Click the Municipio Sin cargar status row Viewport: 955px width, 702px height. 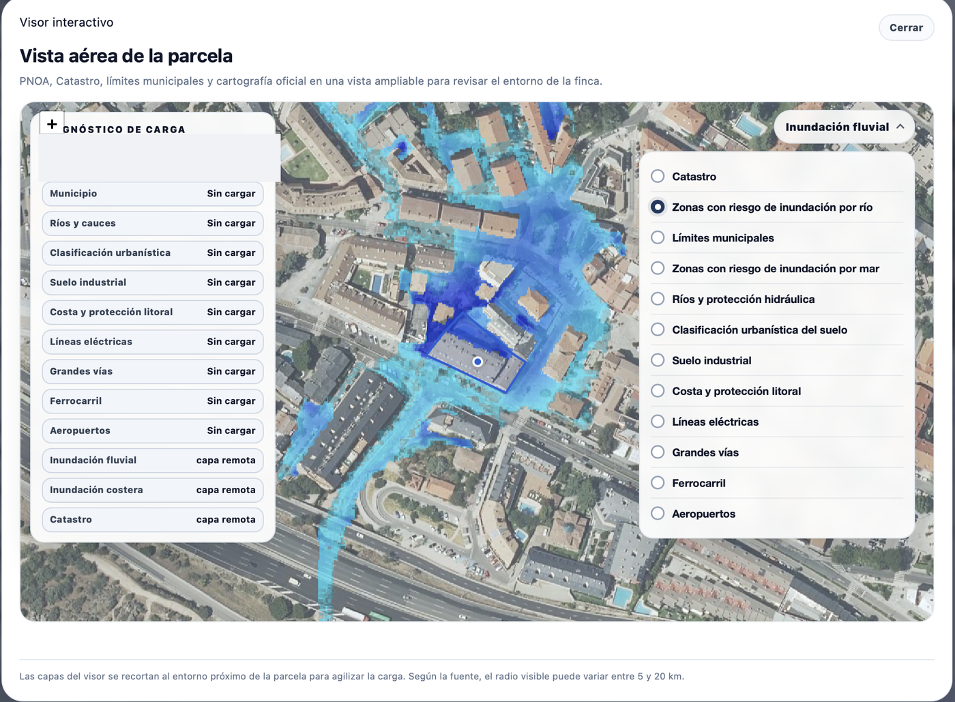click(x=153, y=194)
